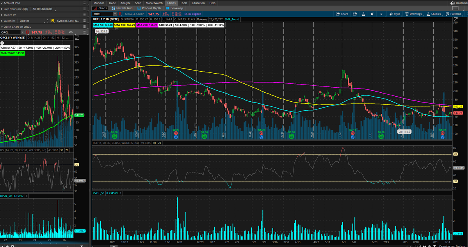Open the Watchlist gadget menu icon
Viewport: 468px width, 247px height.
[x=85, y=21]
